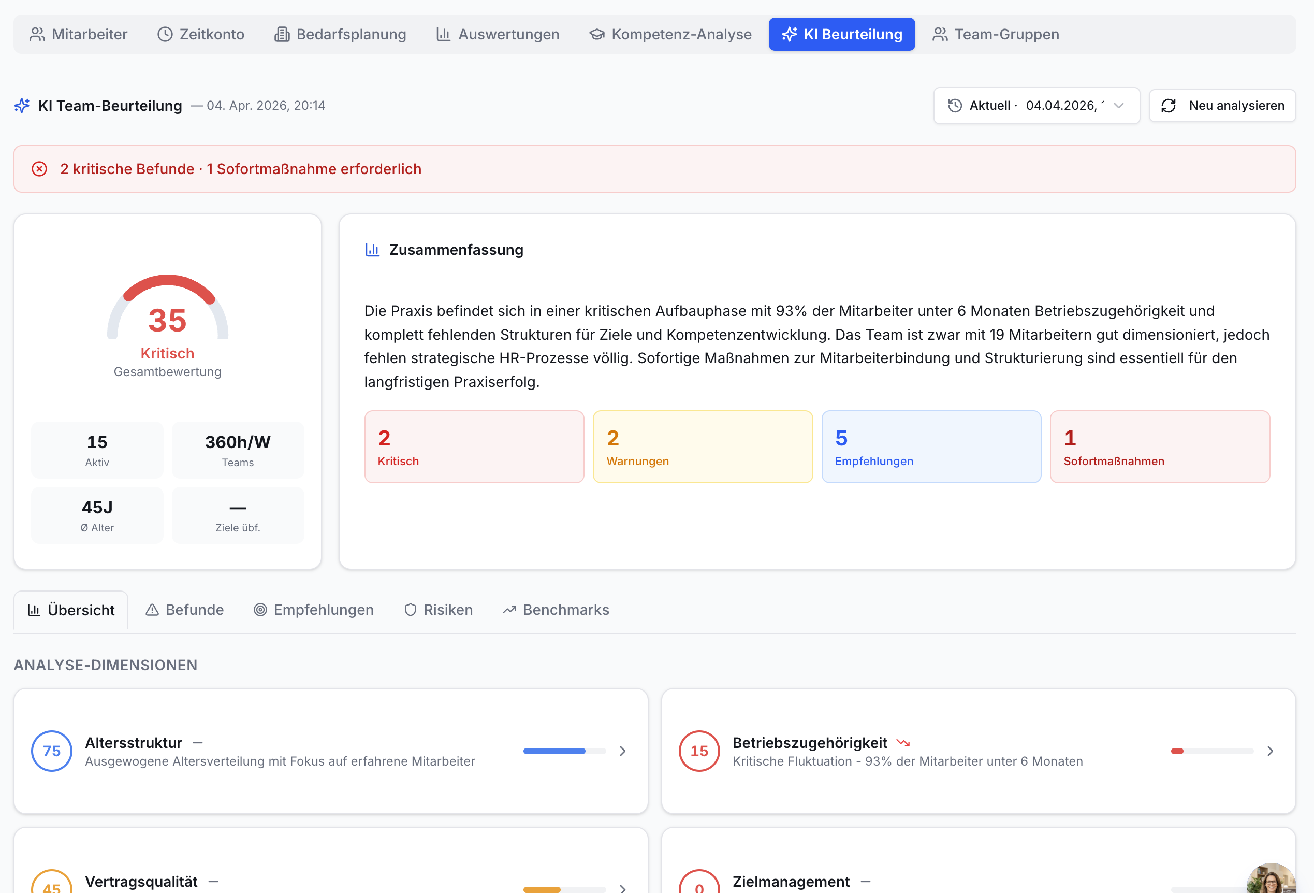
Task: Click the people icon next to Mitarbeiter
Action: point(37,35)
